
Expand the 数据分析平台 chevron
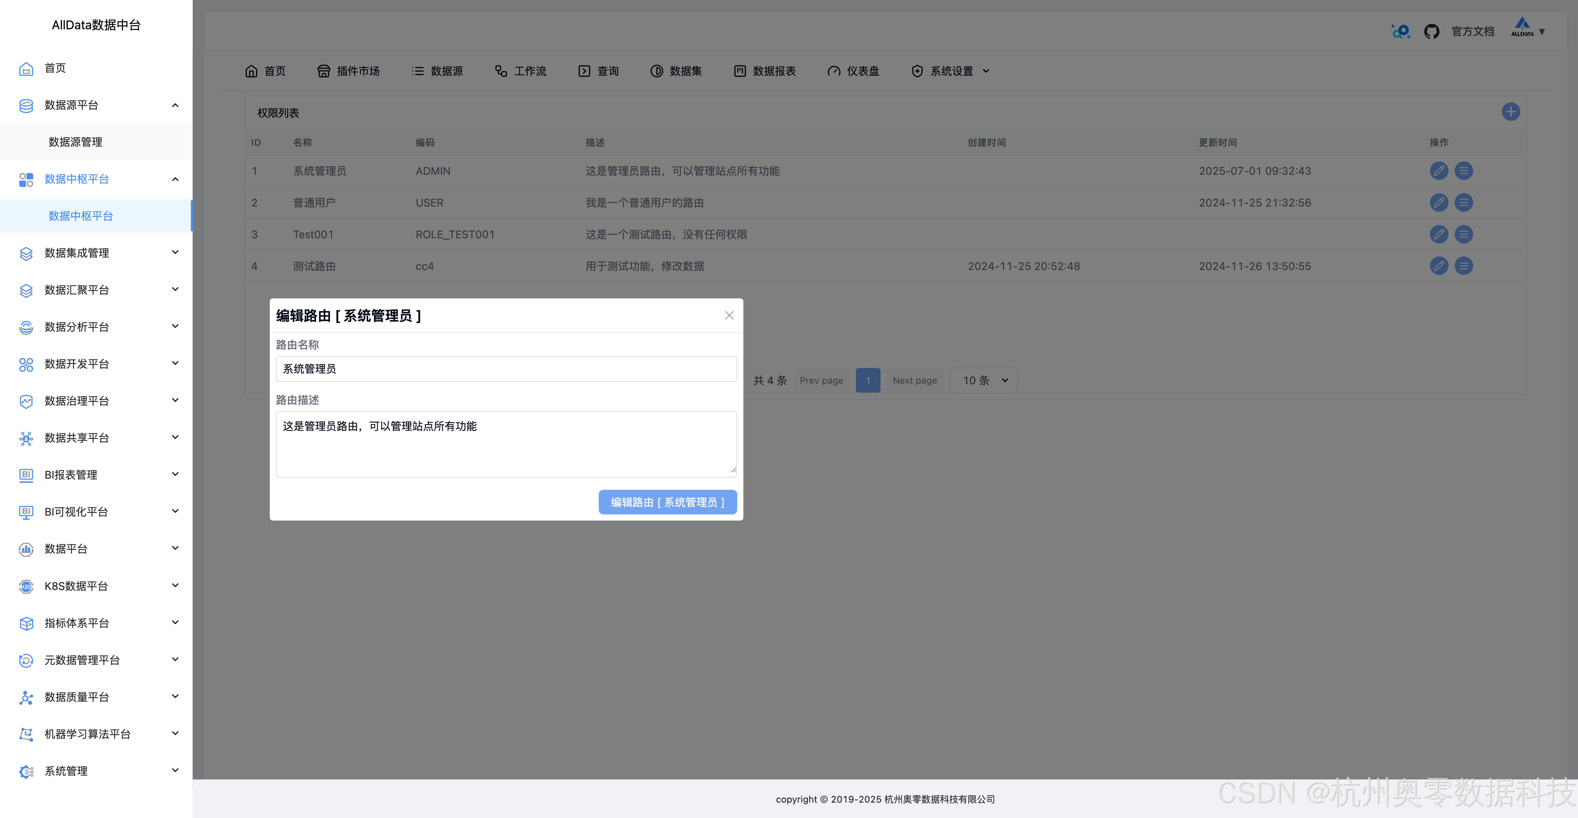tap(175, 326)
